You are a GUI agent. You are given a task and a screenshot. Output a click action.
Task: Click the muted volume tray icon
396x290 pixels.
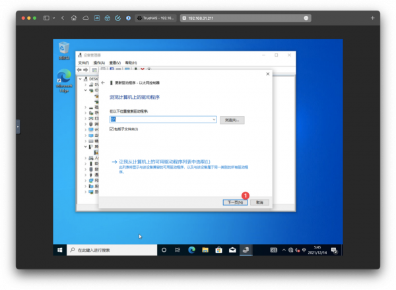click(x=297, y=250)
